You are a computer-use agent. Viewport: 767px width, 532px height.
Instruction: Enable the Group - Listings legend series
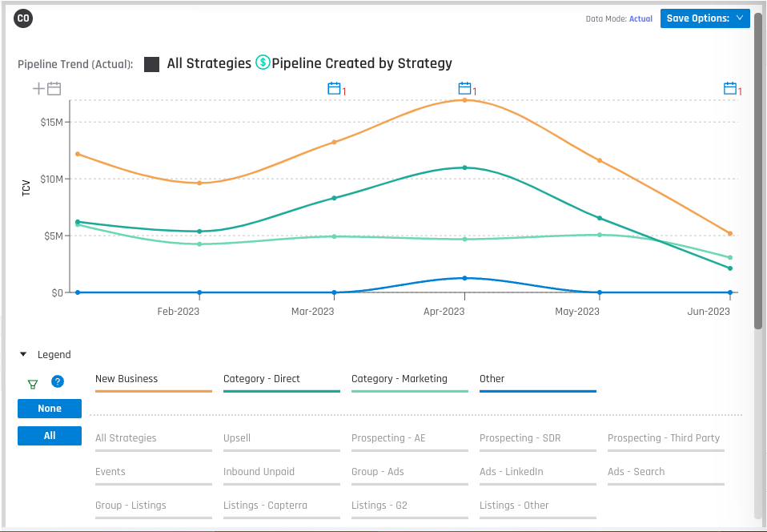[154, 509]
